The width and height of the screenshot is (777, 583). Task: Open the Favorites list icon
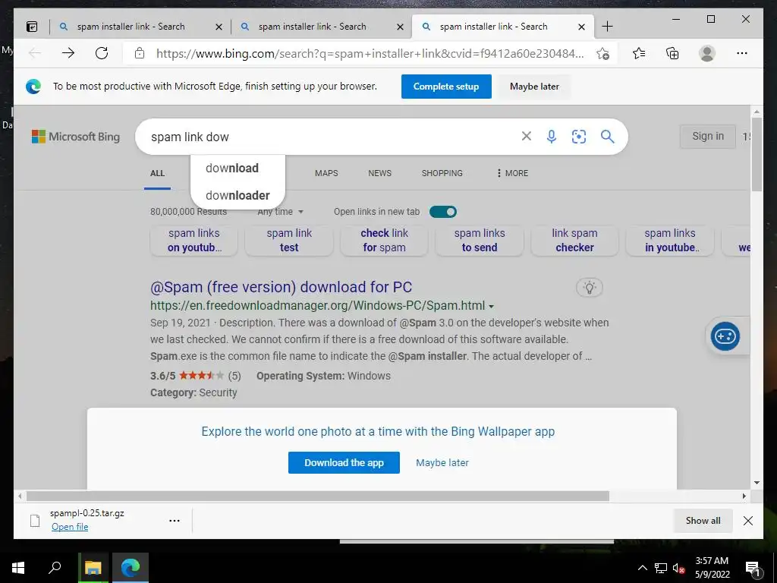click(x=639, y=53)
